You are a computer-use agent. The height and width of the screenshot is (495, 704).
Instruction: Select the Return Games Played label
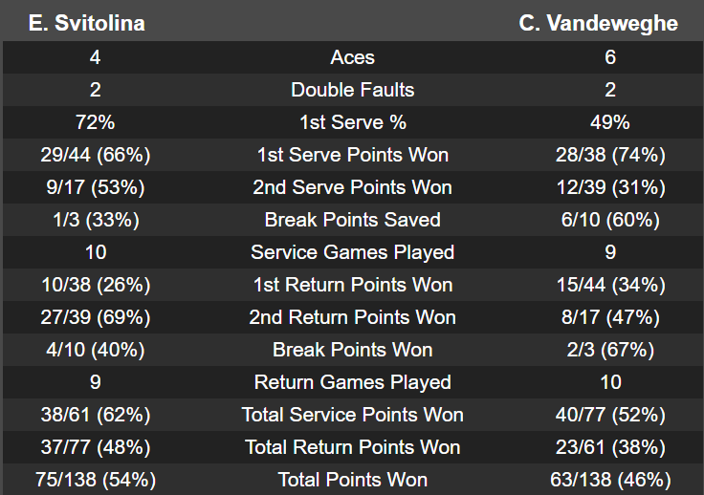352,382
